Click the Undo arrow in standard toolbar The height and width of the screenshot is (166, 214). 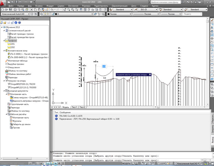pyautogui.click(x=52, y=10)
